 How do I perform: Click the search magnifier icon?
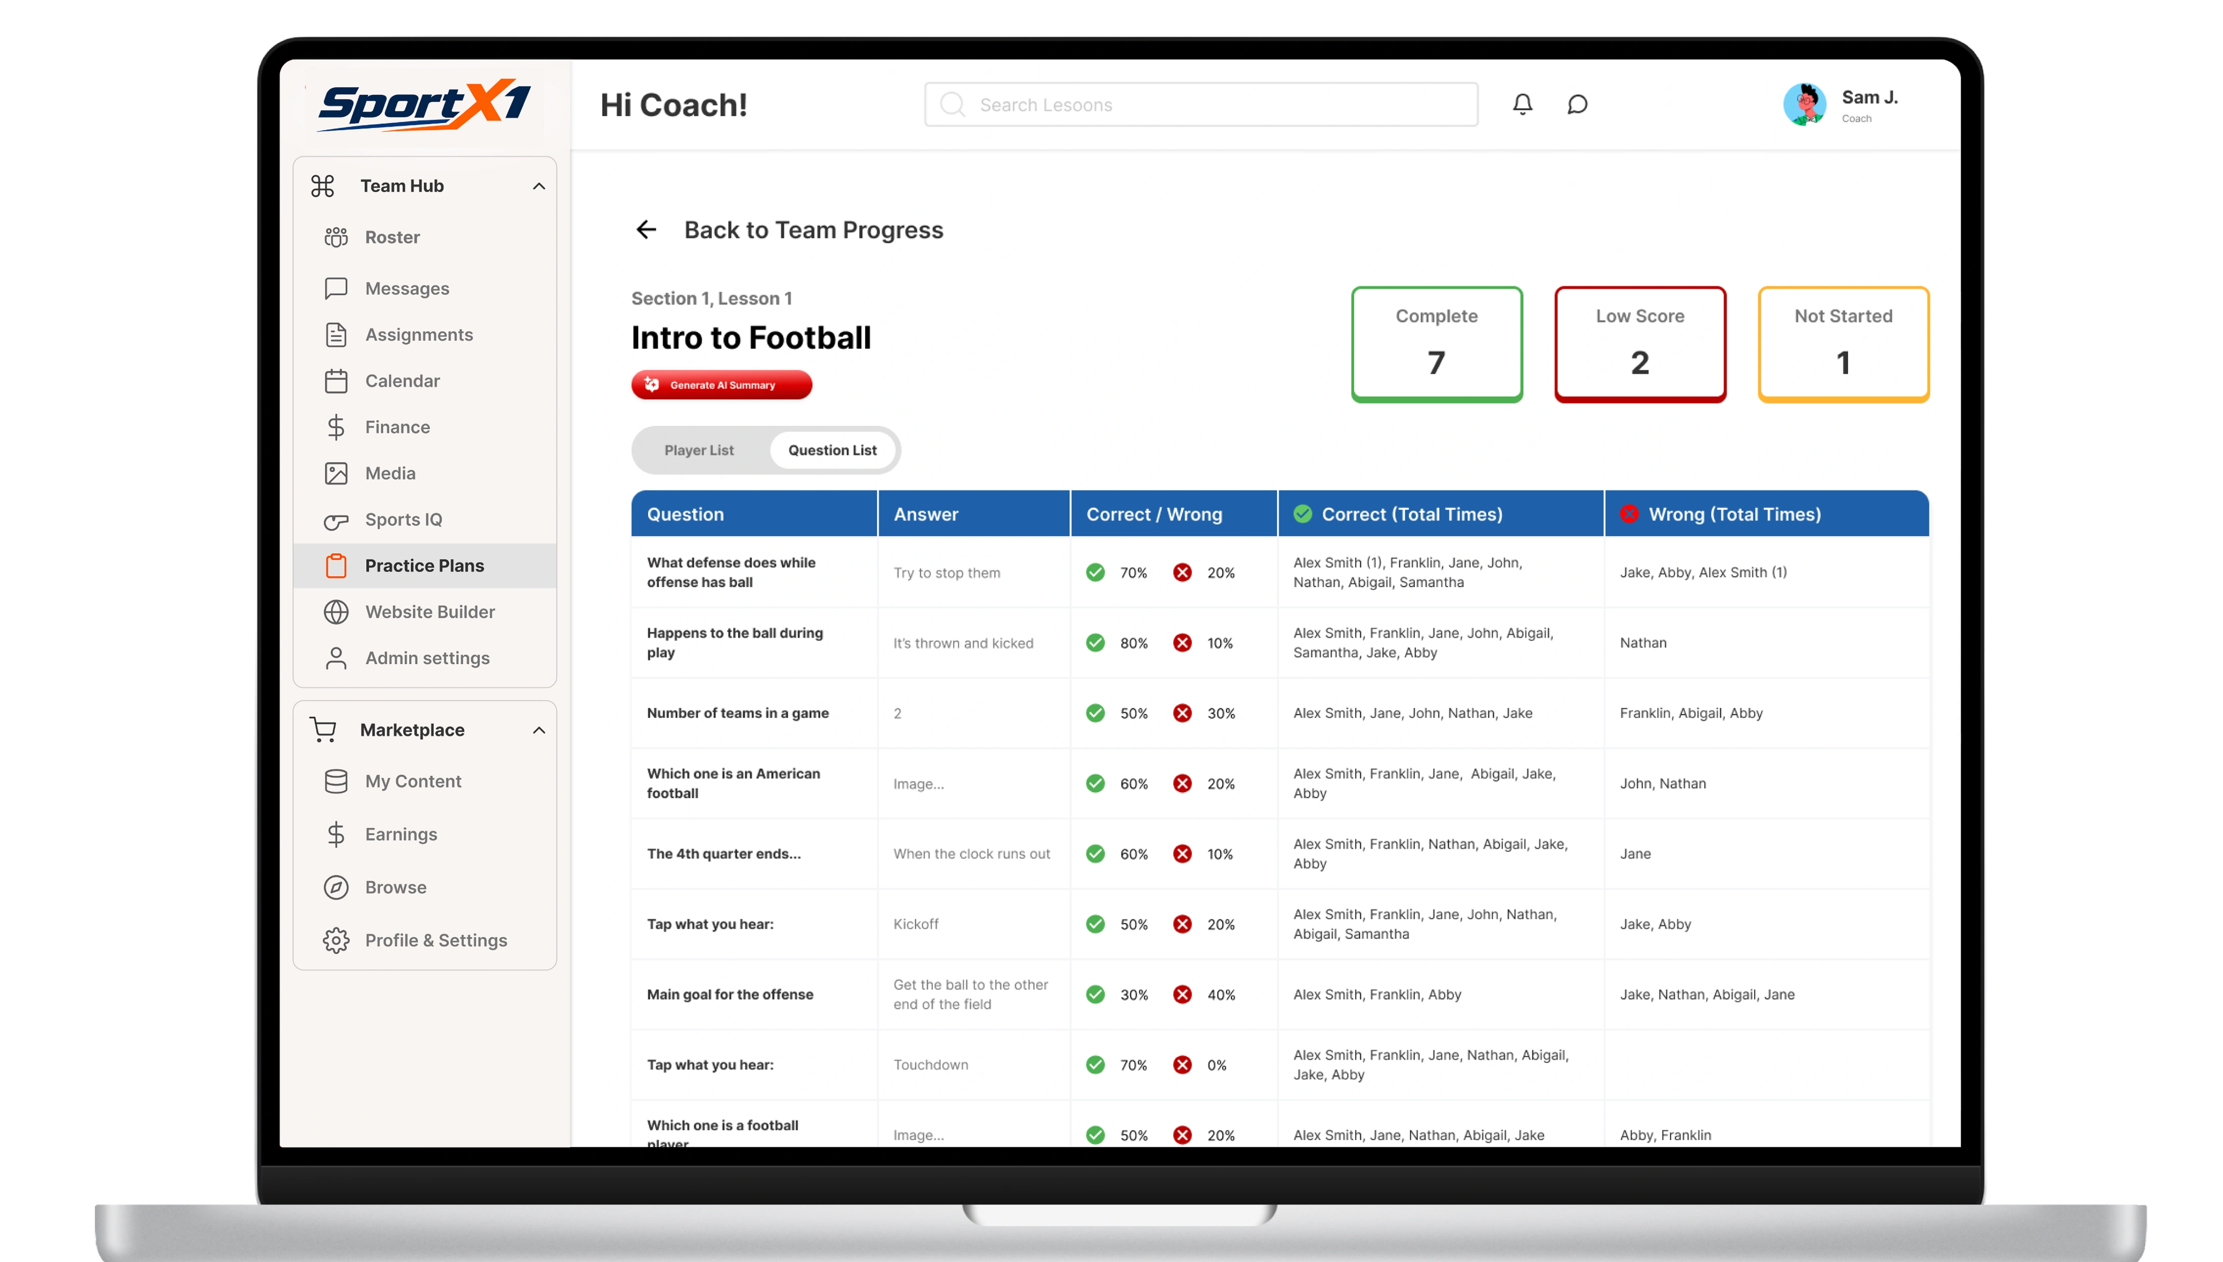(953, 105)
